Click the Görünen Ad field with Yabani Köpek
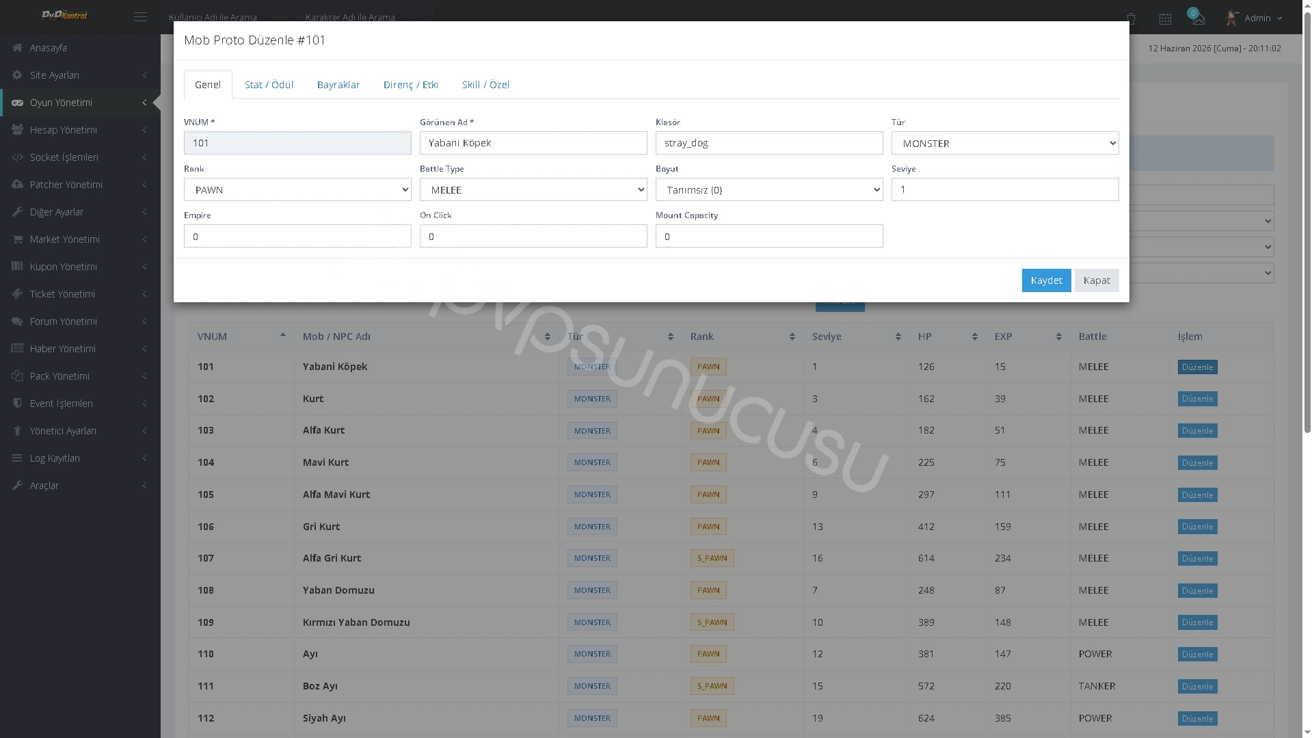This screenshot has width=1312, height=738. point(533,143)
